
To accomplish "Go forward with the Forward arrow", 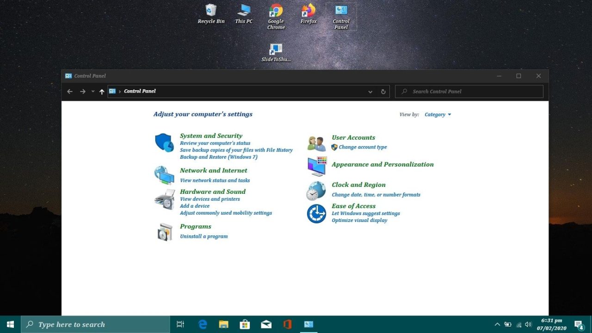I will pyautogui.click(x=83, y=92).
